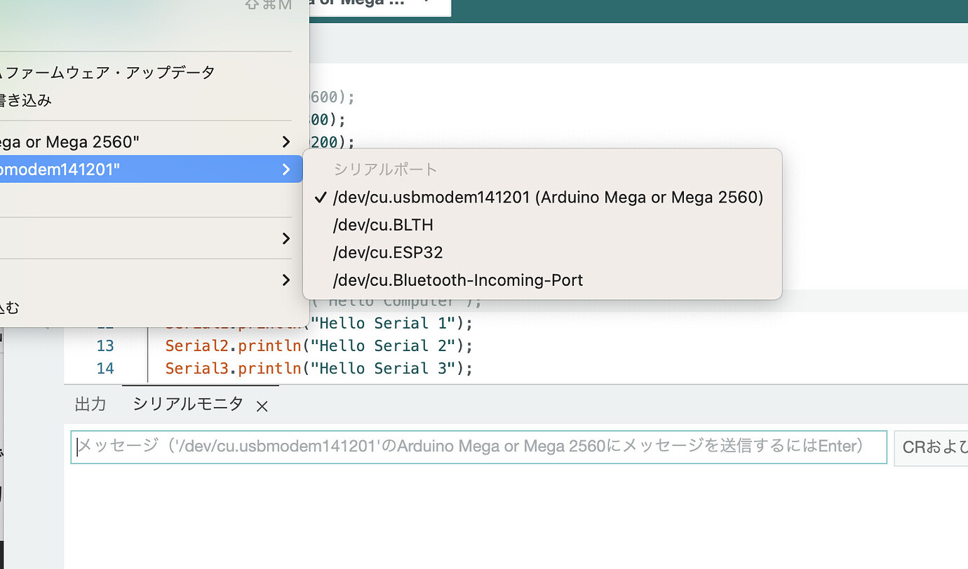The height and width of the screenshot is (569, 968).
Task: Open the board submenu for Mega 2560
Action: pyautogui.click(x=140, y=142)
